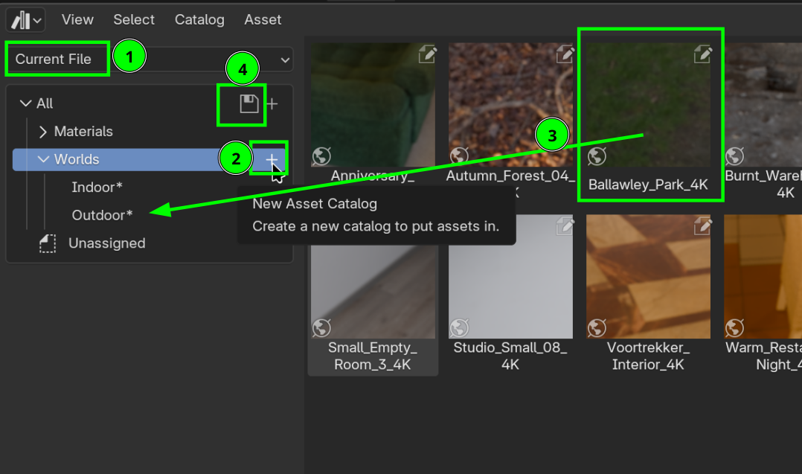Open the View menu
Viewport: 802px width, 474px height.
point(77,19)
